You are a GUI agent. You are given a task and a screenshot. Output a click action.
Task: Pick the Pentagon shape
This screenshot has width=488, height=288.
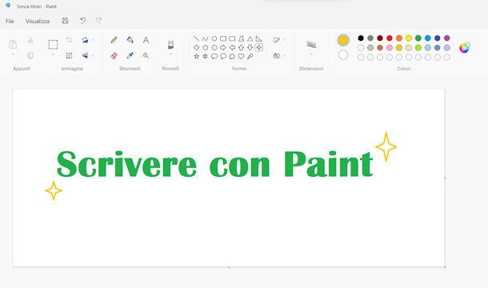click(205, 48)
